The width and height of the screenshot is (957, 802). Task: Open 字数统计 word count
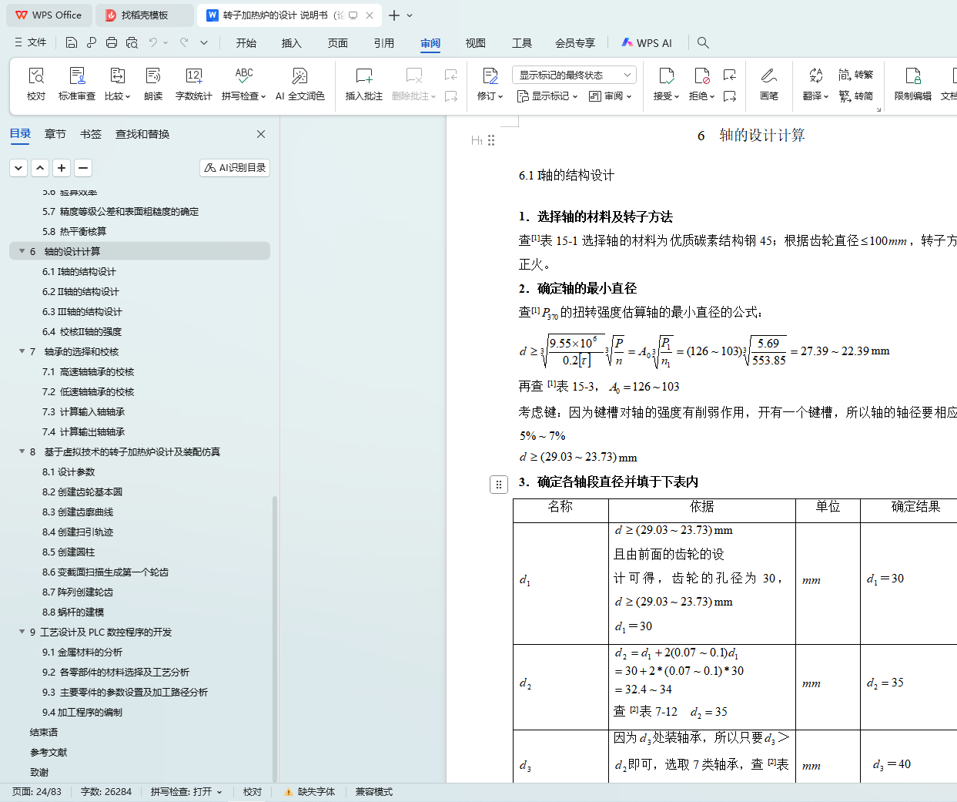(194, 84)
